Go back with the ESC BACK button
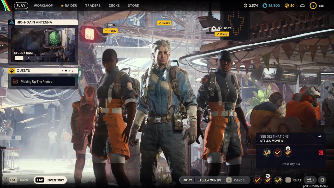 [x=19, y=180]
